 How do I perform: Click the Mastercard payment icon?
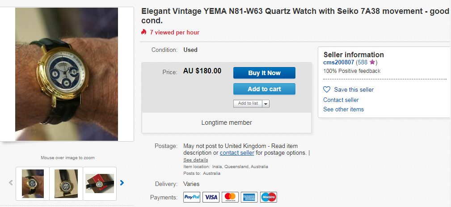[x=230, y=197]
